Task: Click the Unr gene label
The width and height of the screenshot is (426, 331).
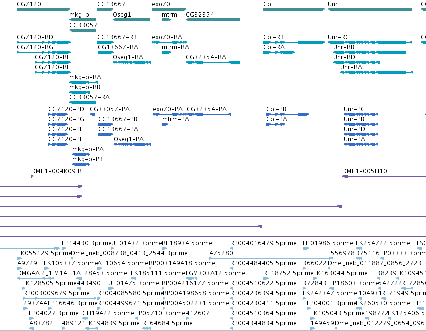Action: point(333,4)
